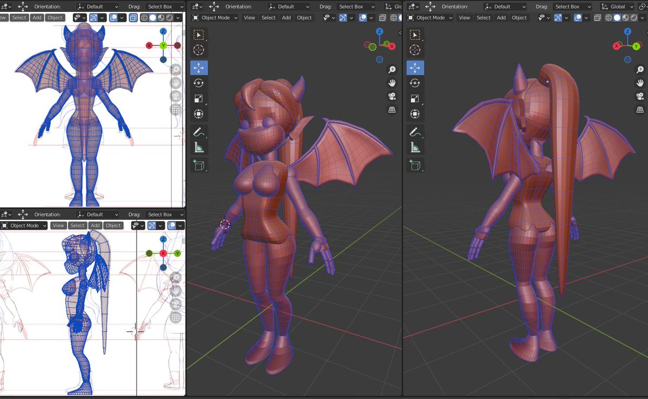Activate the Measure tool in right viewport
Viewport: 648px width, 399px height.
click(415, 147)
